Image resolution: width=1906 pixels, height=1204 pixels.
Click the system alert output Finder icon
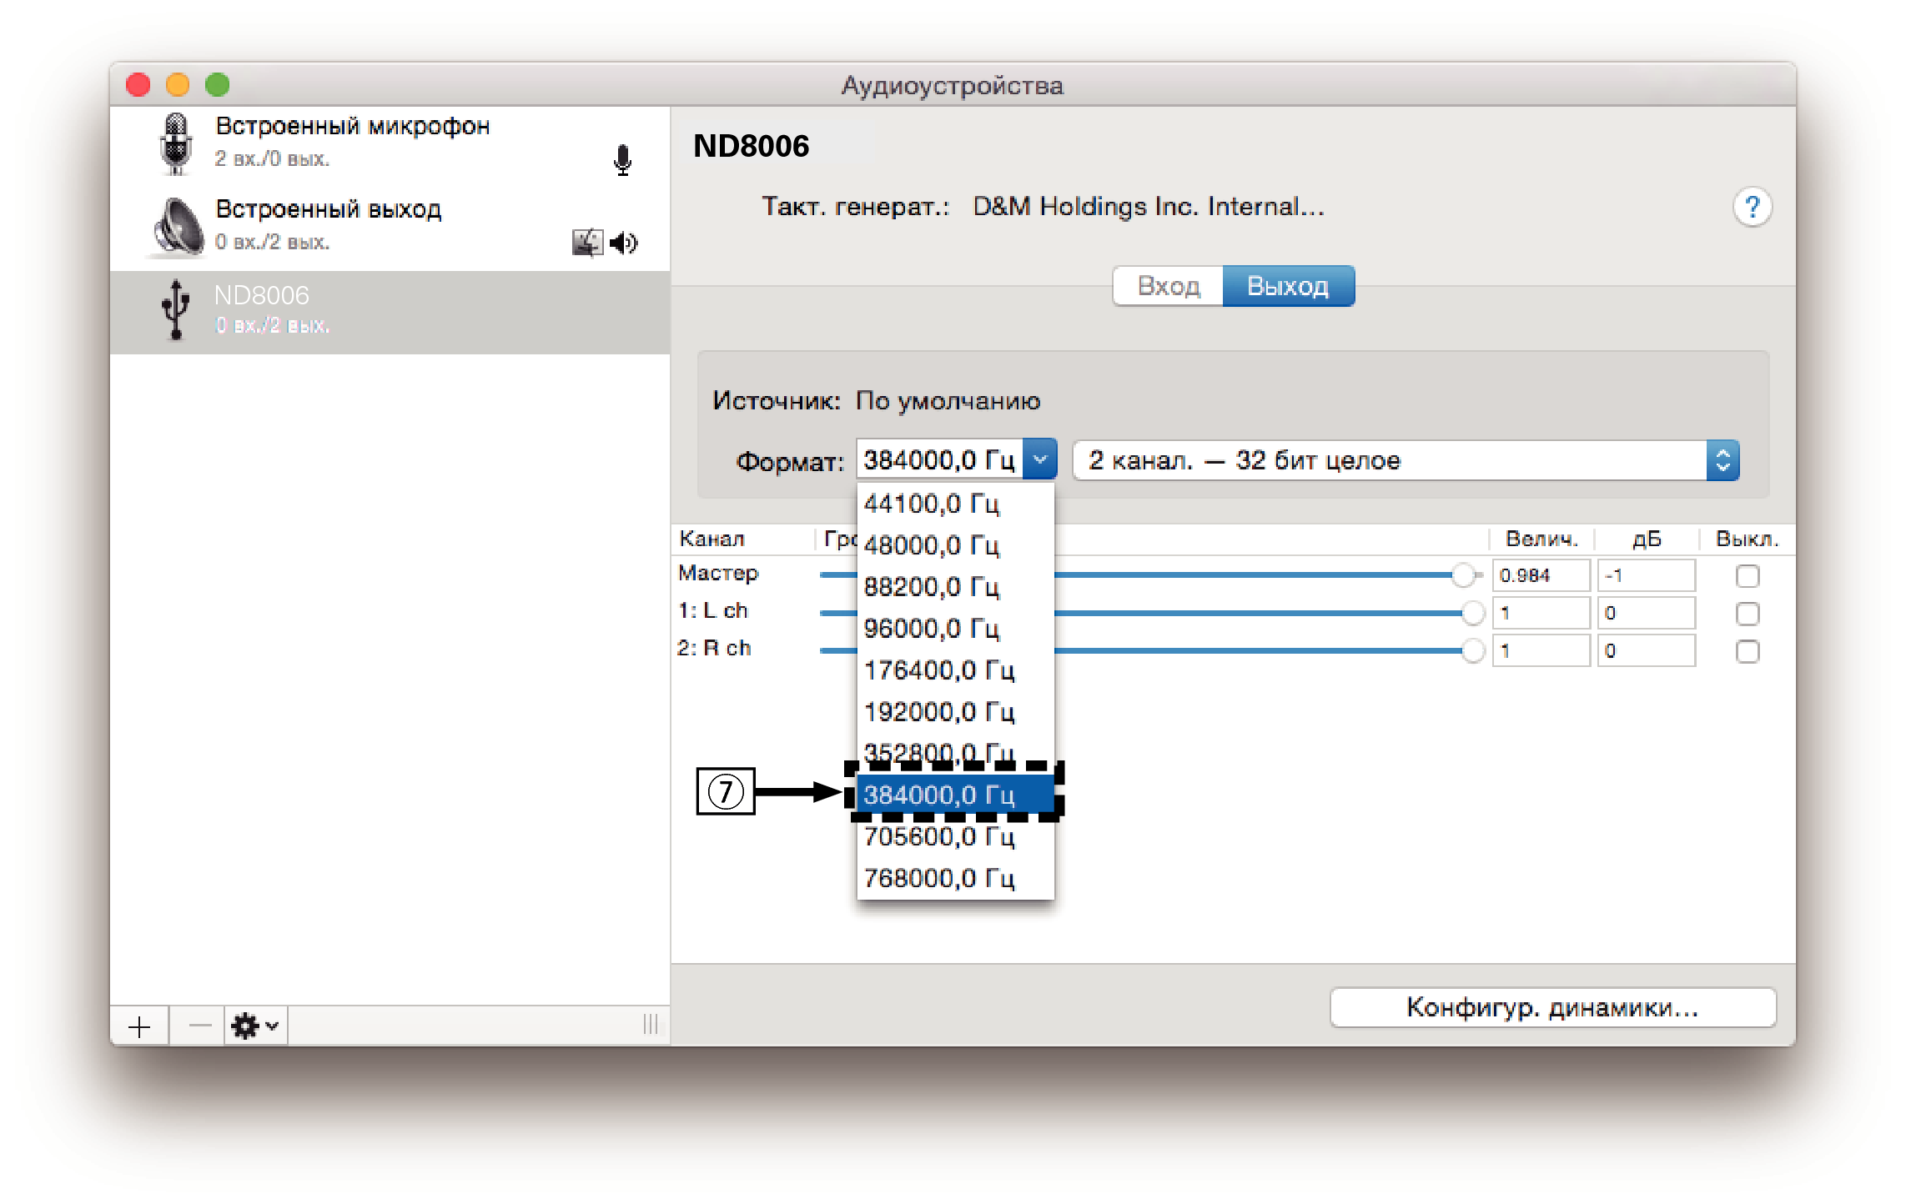pyautogui.click(x=587, y=243)
